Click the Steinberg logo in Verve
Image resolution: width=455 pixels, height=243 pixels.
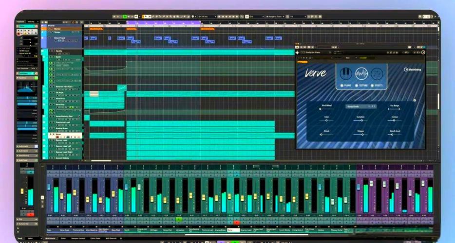tap(412, 69)
